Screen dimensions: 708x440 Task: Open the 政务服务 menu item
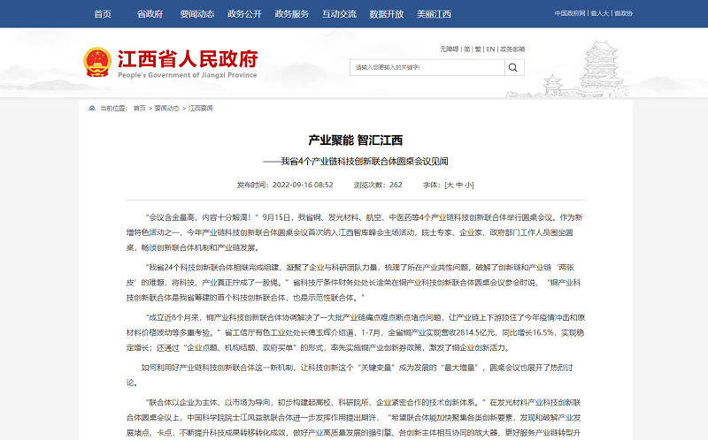click(x=292, y=14)
